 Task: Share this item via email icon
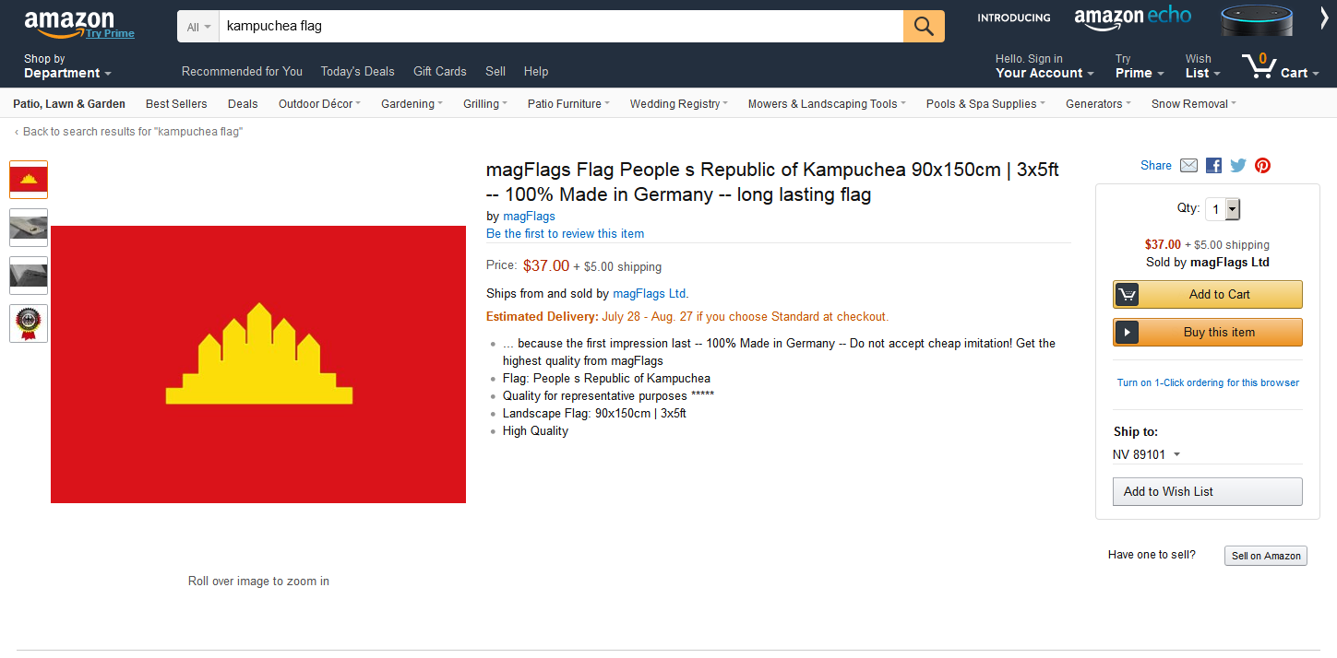click(x=1188, y=166)
